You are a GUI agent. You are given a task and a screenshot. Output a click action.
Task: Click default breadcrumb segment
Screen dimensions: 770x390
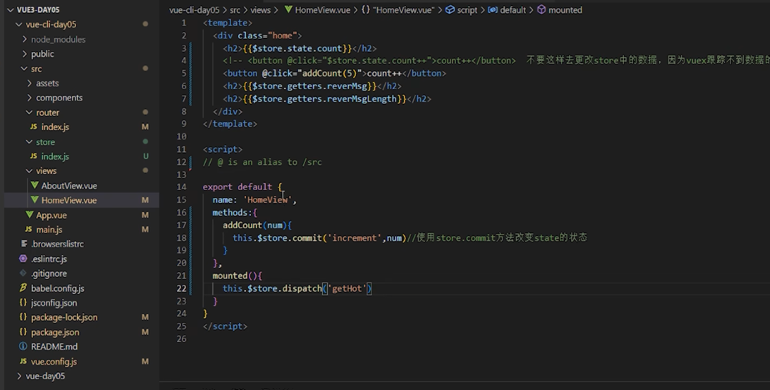513,10
